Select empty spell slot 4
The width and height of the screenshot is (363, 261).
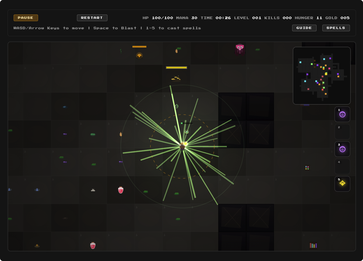coord(342,166)
